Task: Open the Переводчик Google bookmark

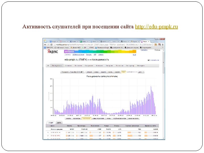Action: 102,48
